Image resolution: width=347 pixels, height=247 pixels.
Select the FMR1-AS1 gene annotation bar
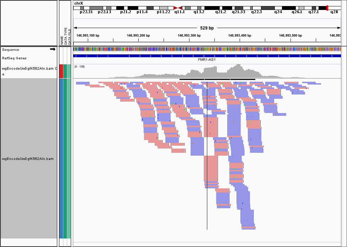tap(207, 56)
